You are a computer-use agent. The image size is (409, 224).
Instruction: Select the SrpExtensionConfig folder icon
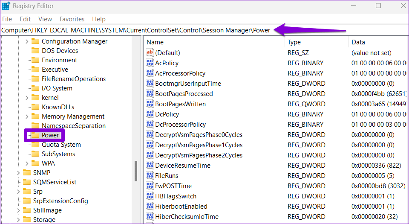tap(26, 201)
